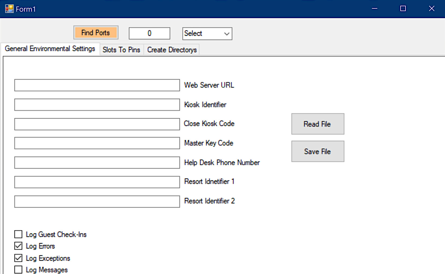
Task: Click the Form1 application icon in title bar
Action: click(x=9, y=9)
